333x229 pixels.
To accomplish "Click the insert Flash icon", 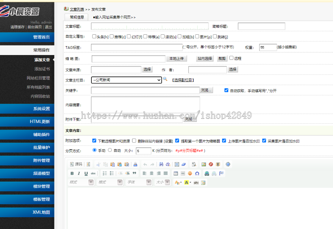I will click(211, 164).
